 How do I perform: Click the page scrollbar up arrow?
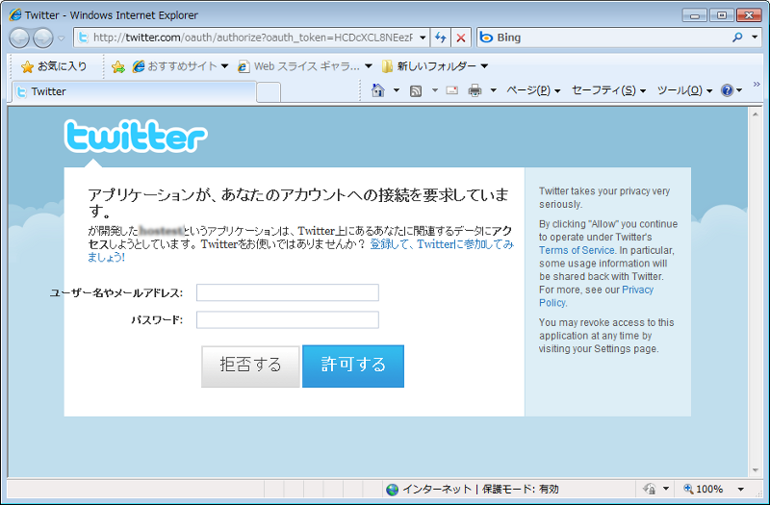tap(756, 114)
